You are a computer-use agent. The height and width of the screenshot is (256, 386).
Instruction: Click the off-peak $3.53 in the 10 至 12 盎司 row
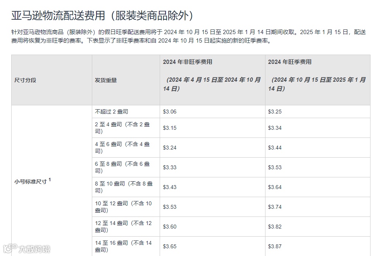pos(170,207)
